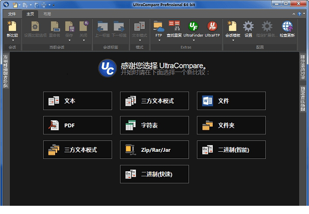Image resolution: width=309 pixels, height=214 pixels.
Task: Click the 指定扩展名 extensions gear icon
Action: 267,26
